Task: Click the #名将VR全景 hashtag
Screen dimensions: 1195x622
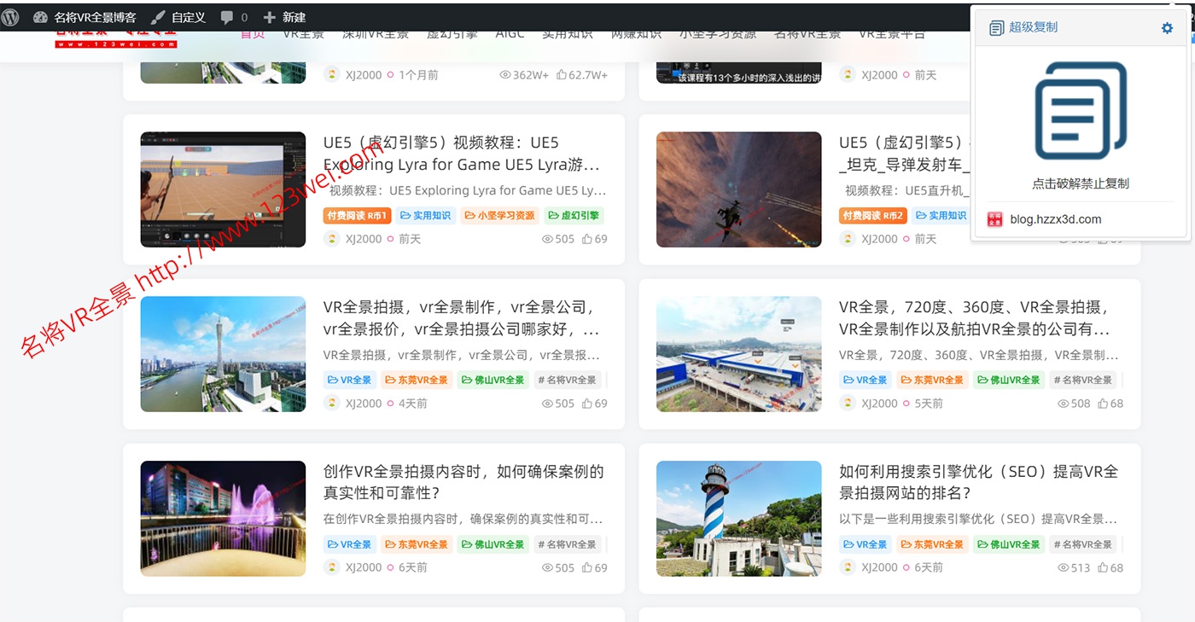Action: (567, 380)
